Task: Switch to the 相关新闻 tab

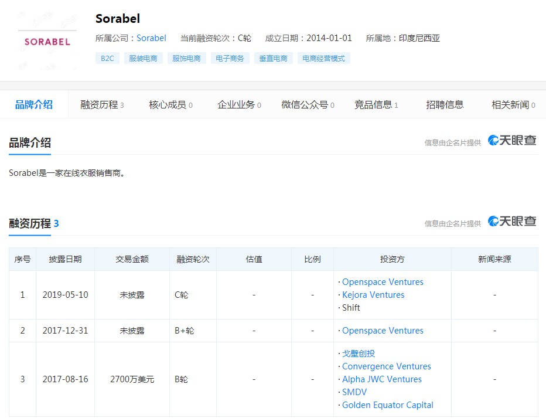Action: (513, 104)
